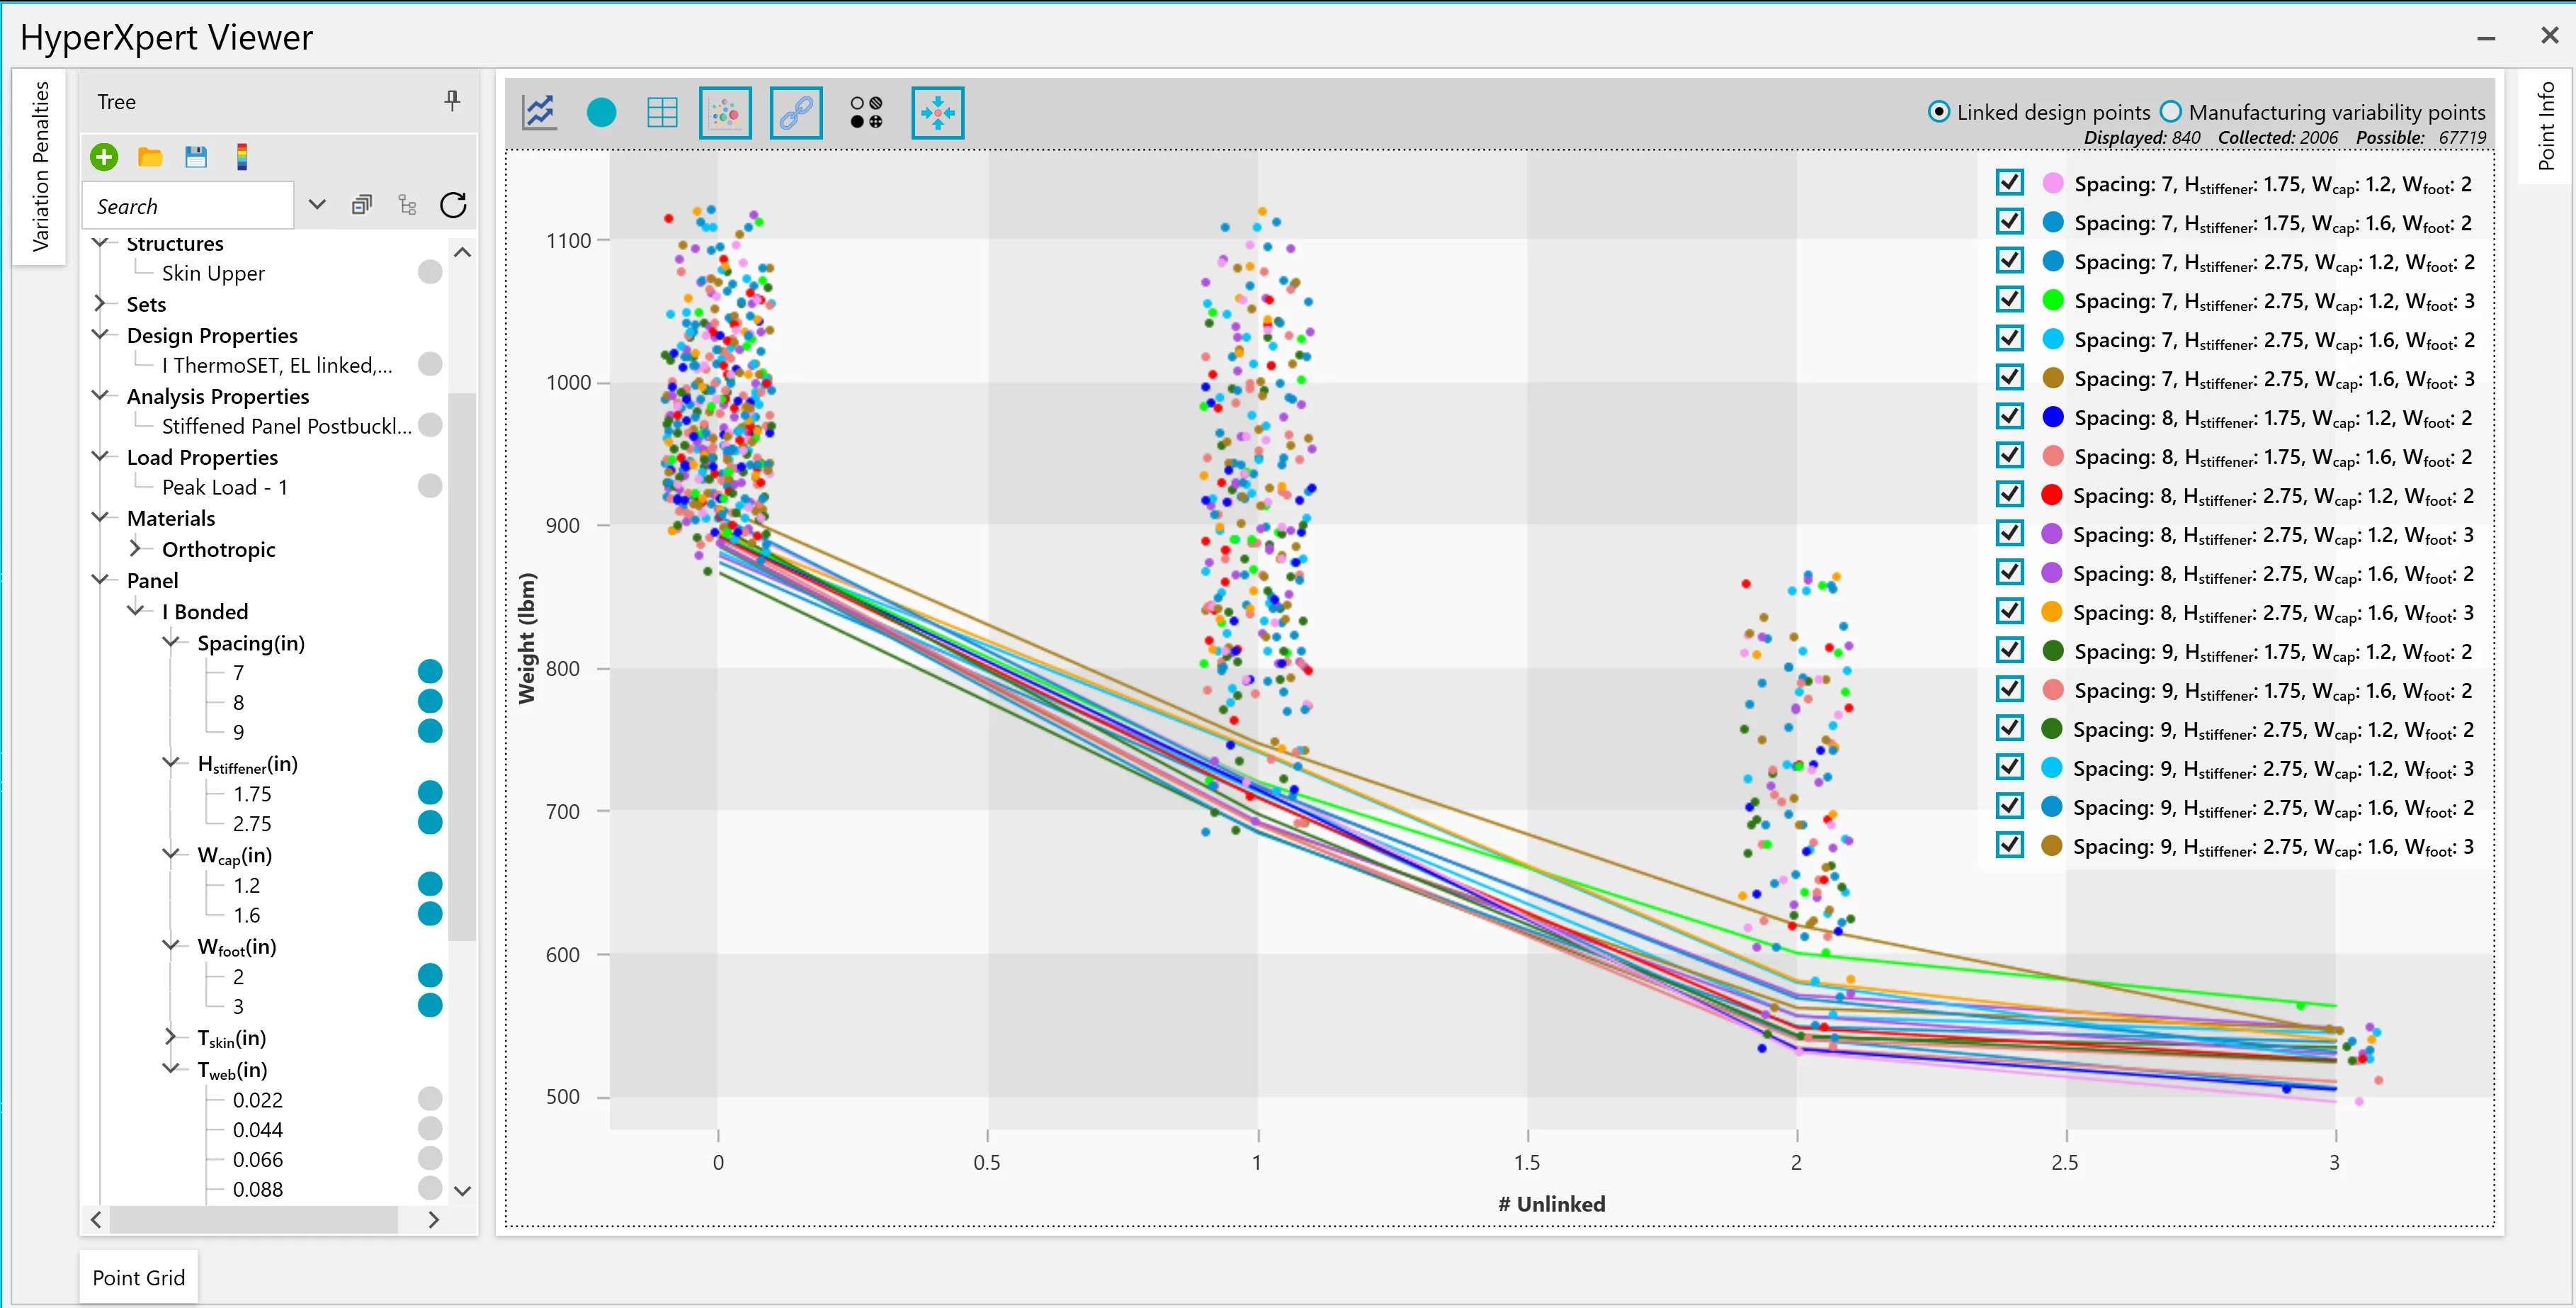Screen dimensions: 2576x1308
Task: Click the collapse all windows icon
Action: 361,205
